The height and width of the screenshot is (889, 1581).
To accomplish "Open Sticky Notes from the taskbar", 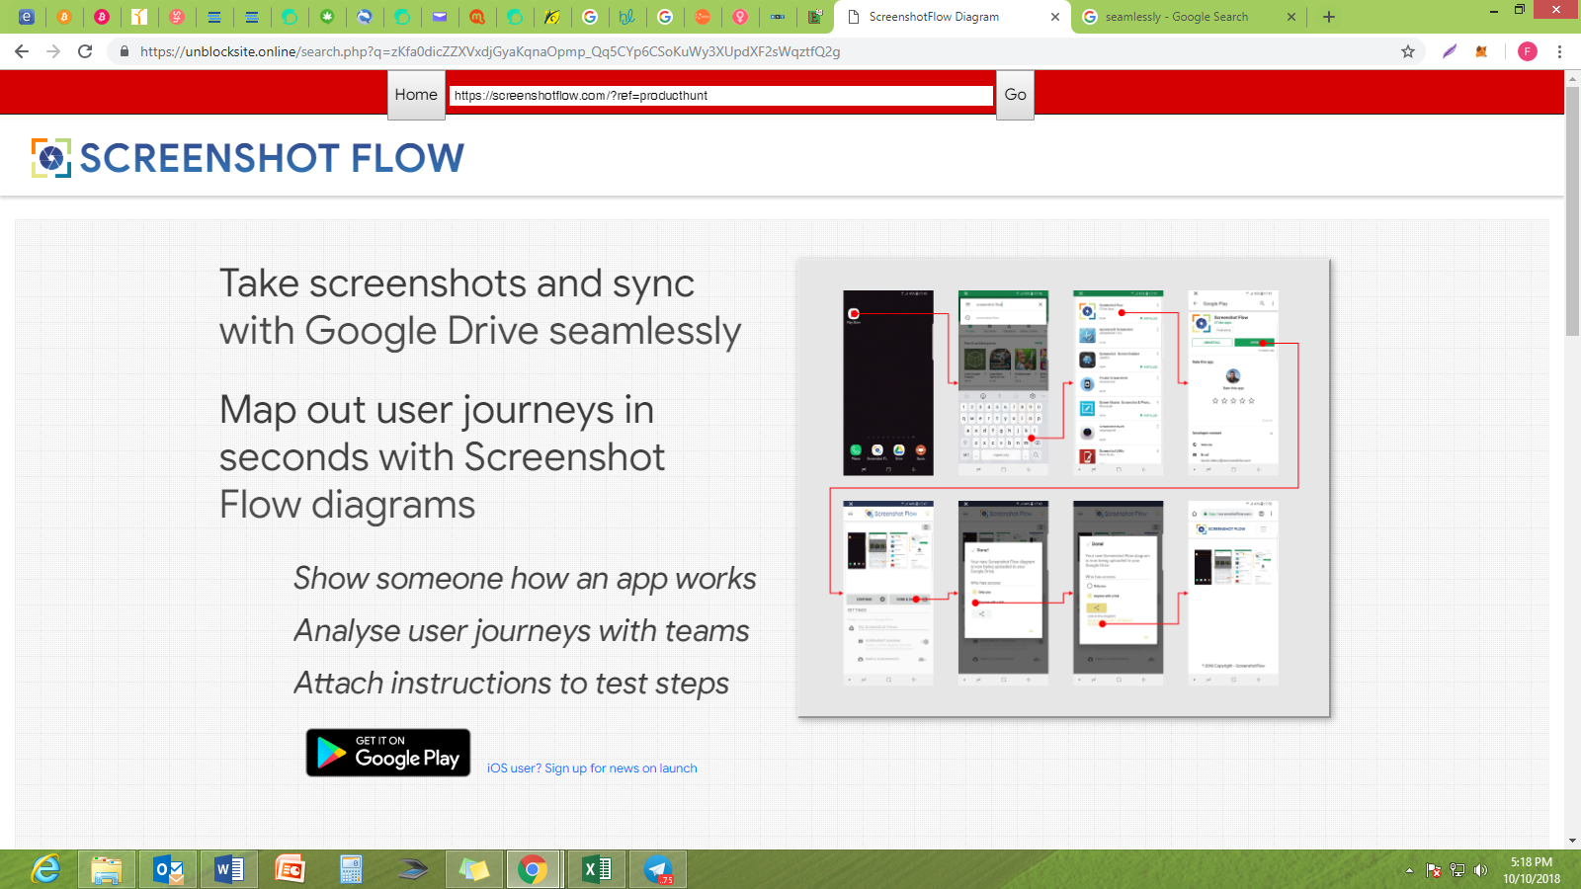I will tap(474, 869).
